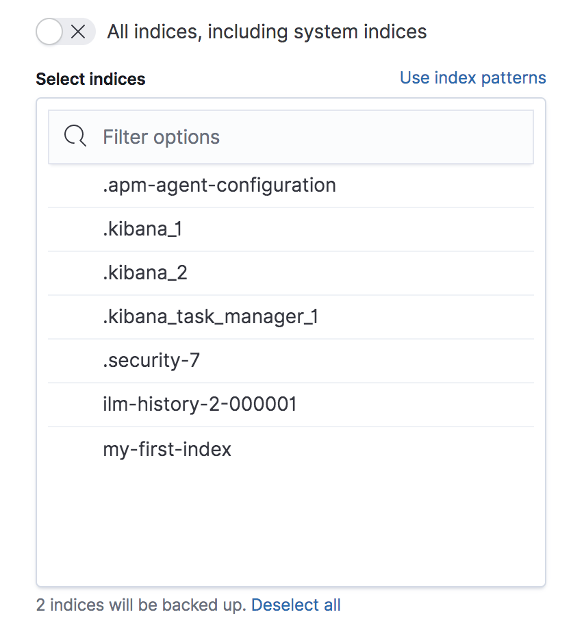
Task: Select my-first-index in the list
Action: point(167,449)
